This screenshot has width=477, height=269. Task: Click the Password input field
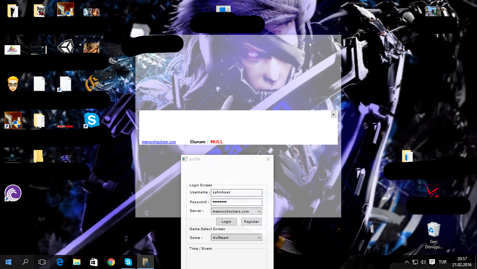pos(236,202)
